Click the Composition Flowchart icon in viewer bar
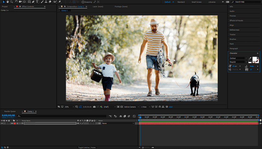262x149 pixels. (x=163, y=107)
